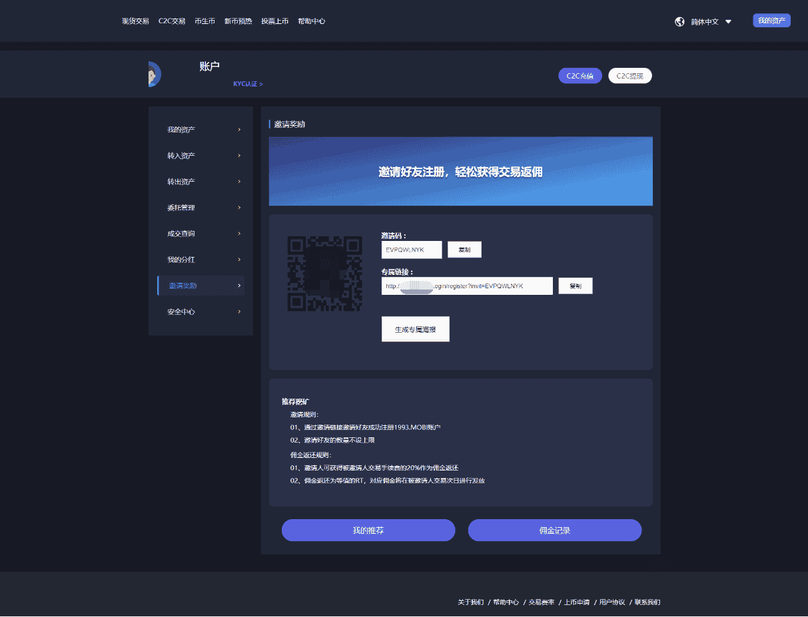808x617 pixels.
Task: Click the KYC认证 link
Action: click(248, 84)
